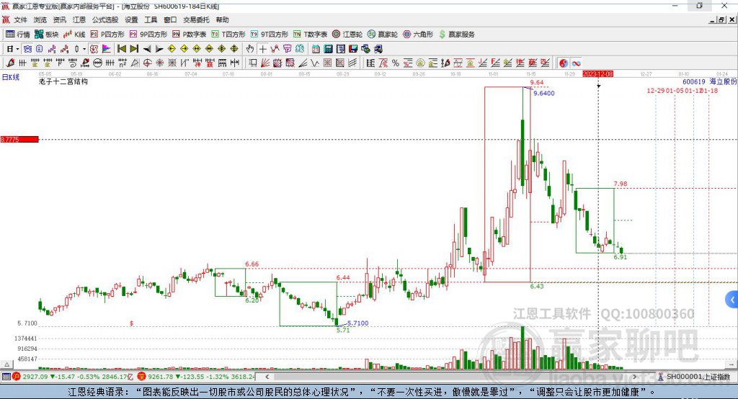Image resolution: width=738 pixels, height=399 pixels.
Task: Click the first yellow diamond arrow icon
Action: pos(172,49)
